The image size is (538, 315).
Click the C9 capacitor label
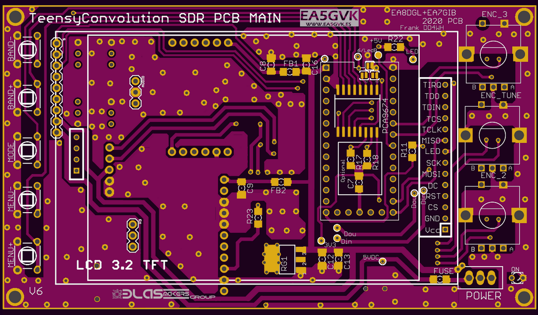pyautogui.click(x=250, y=188)
